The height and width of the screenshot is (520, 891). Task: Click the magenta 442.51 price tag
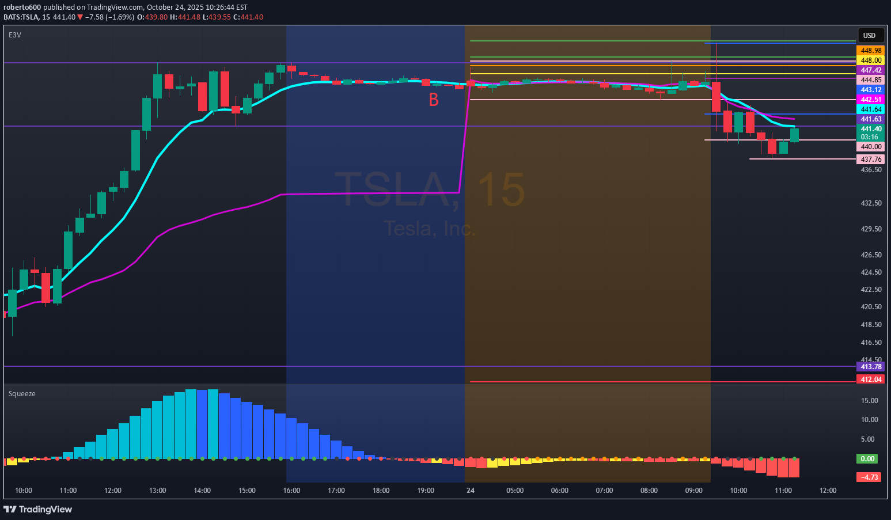tap(871, 100)
